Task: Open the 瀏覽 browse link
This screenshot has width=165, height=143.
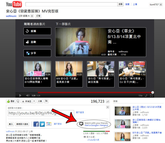Action: coord(127,4)
